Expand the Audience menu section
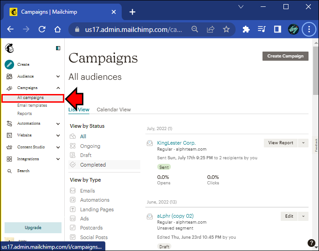Viewport: 319px width, 251px height. [x=58, y=77]
